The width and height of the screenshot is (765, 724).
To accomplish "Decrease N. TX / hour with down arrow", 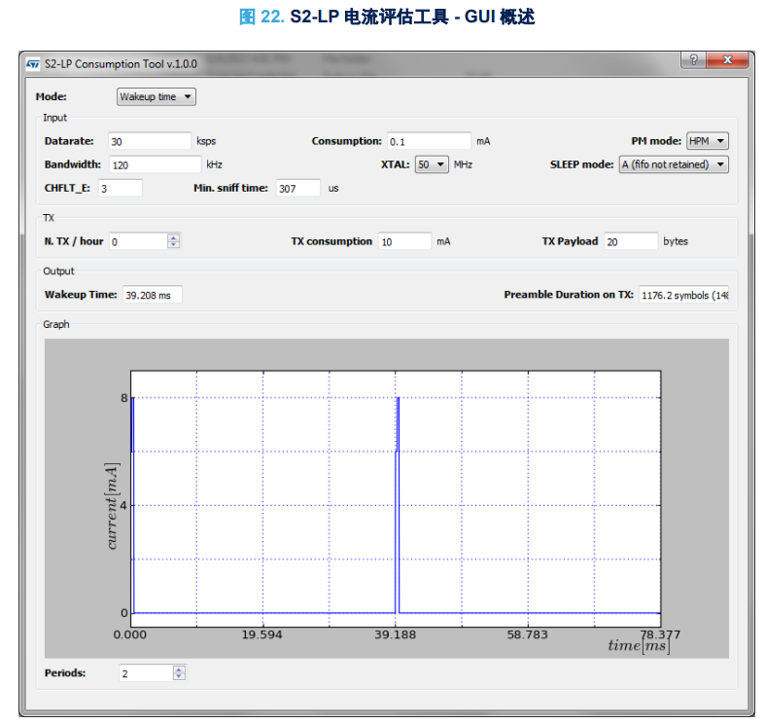I will click(173, 245).
